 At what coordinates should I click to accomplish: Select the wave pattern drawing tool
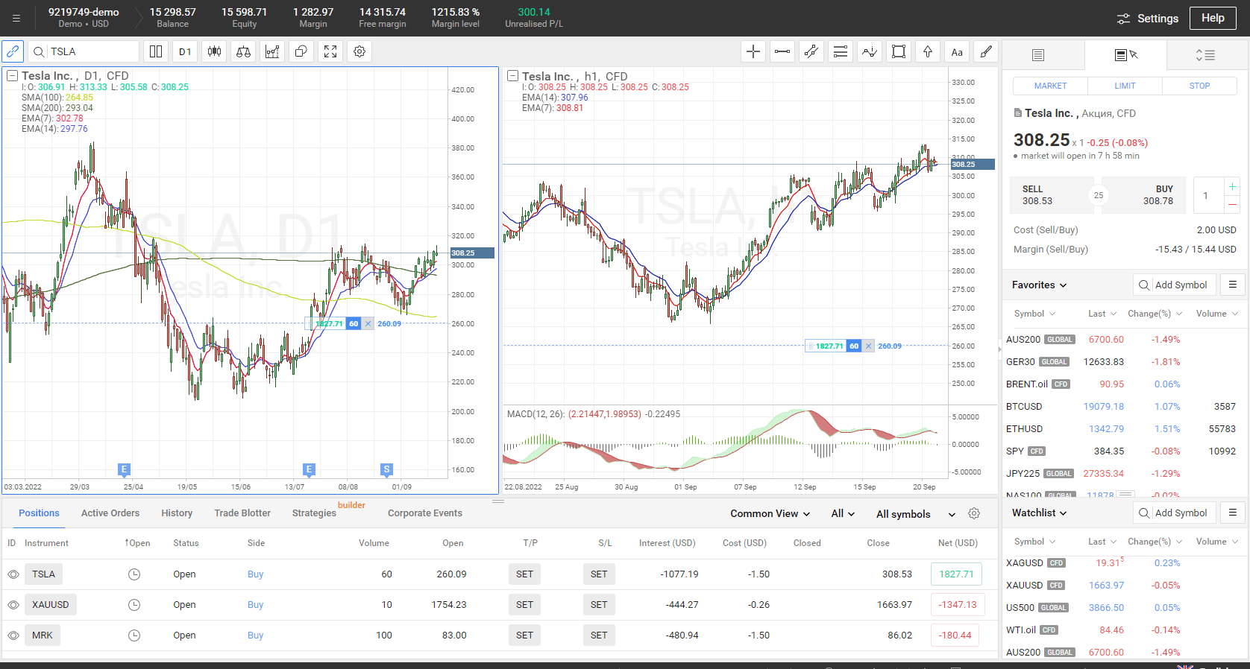[x=870, y=51]
